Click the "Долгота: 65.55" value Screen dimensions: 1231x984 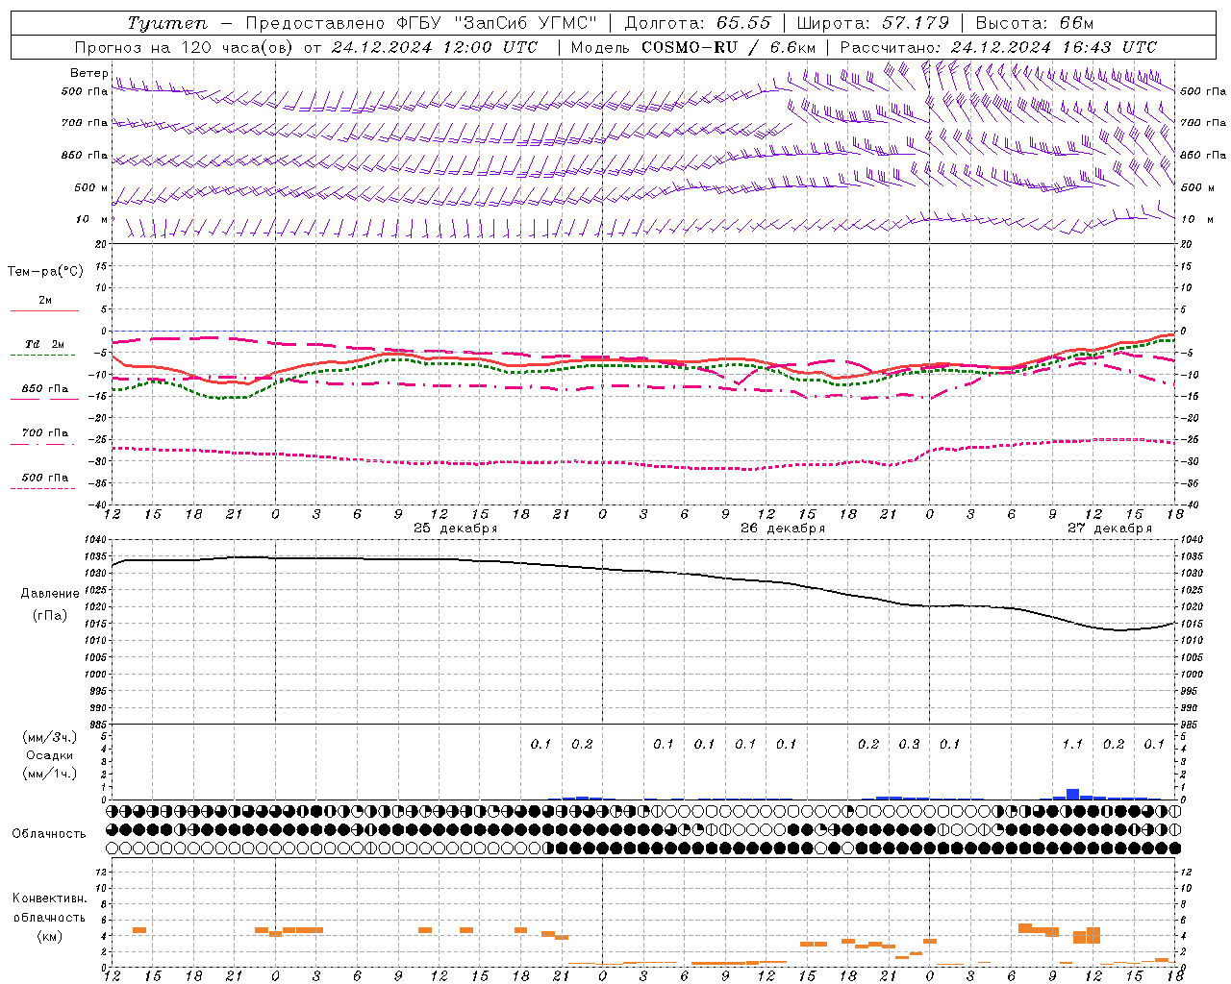click(x=697, y=23)
